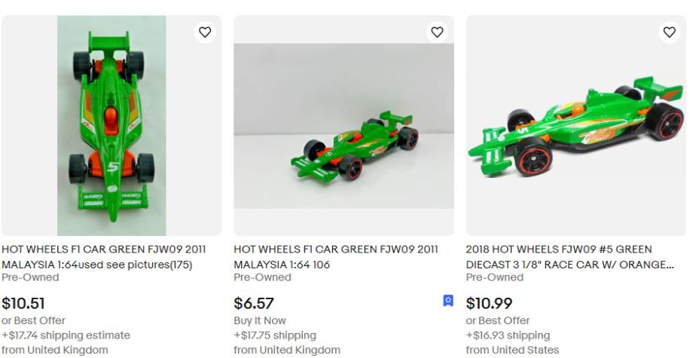Click '+$16.93 shipping' text
693x358 pixels.
tap(508, 335)
